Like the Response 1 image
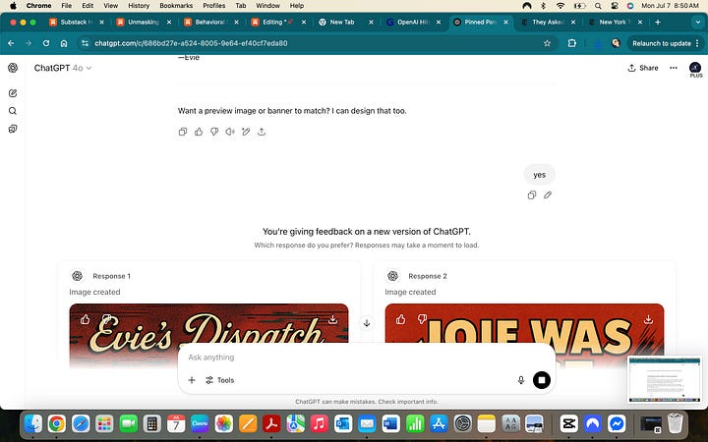This screenshot has width=708, height=442. 85,319
